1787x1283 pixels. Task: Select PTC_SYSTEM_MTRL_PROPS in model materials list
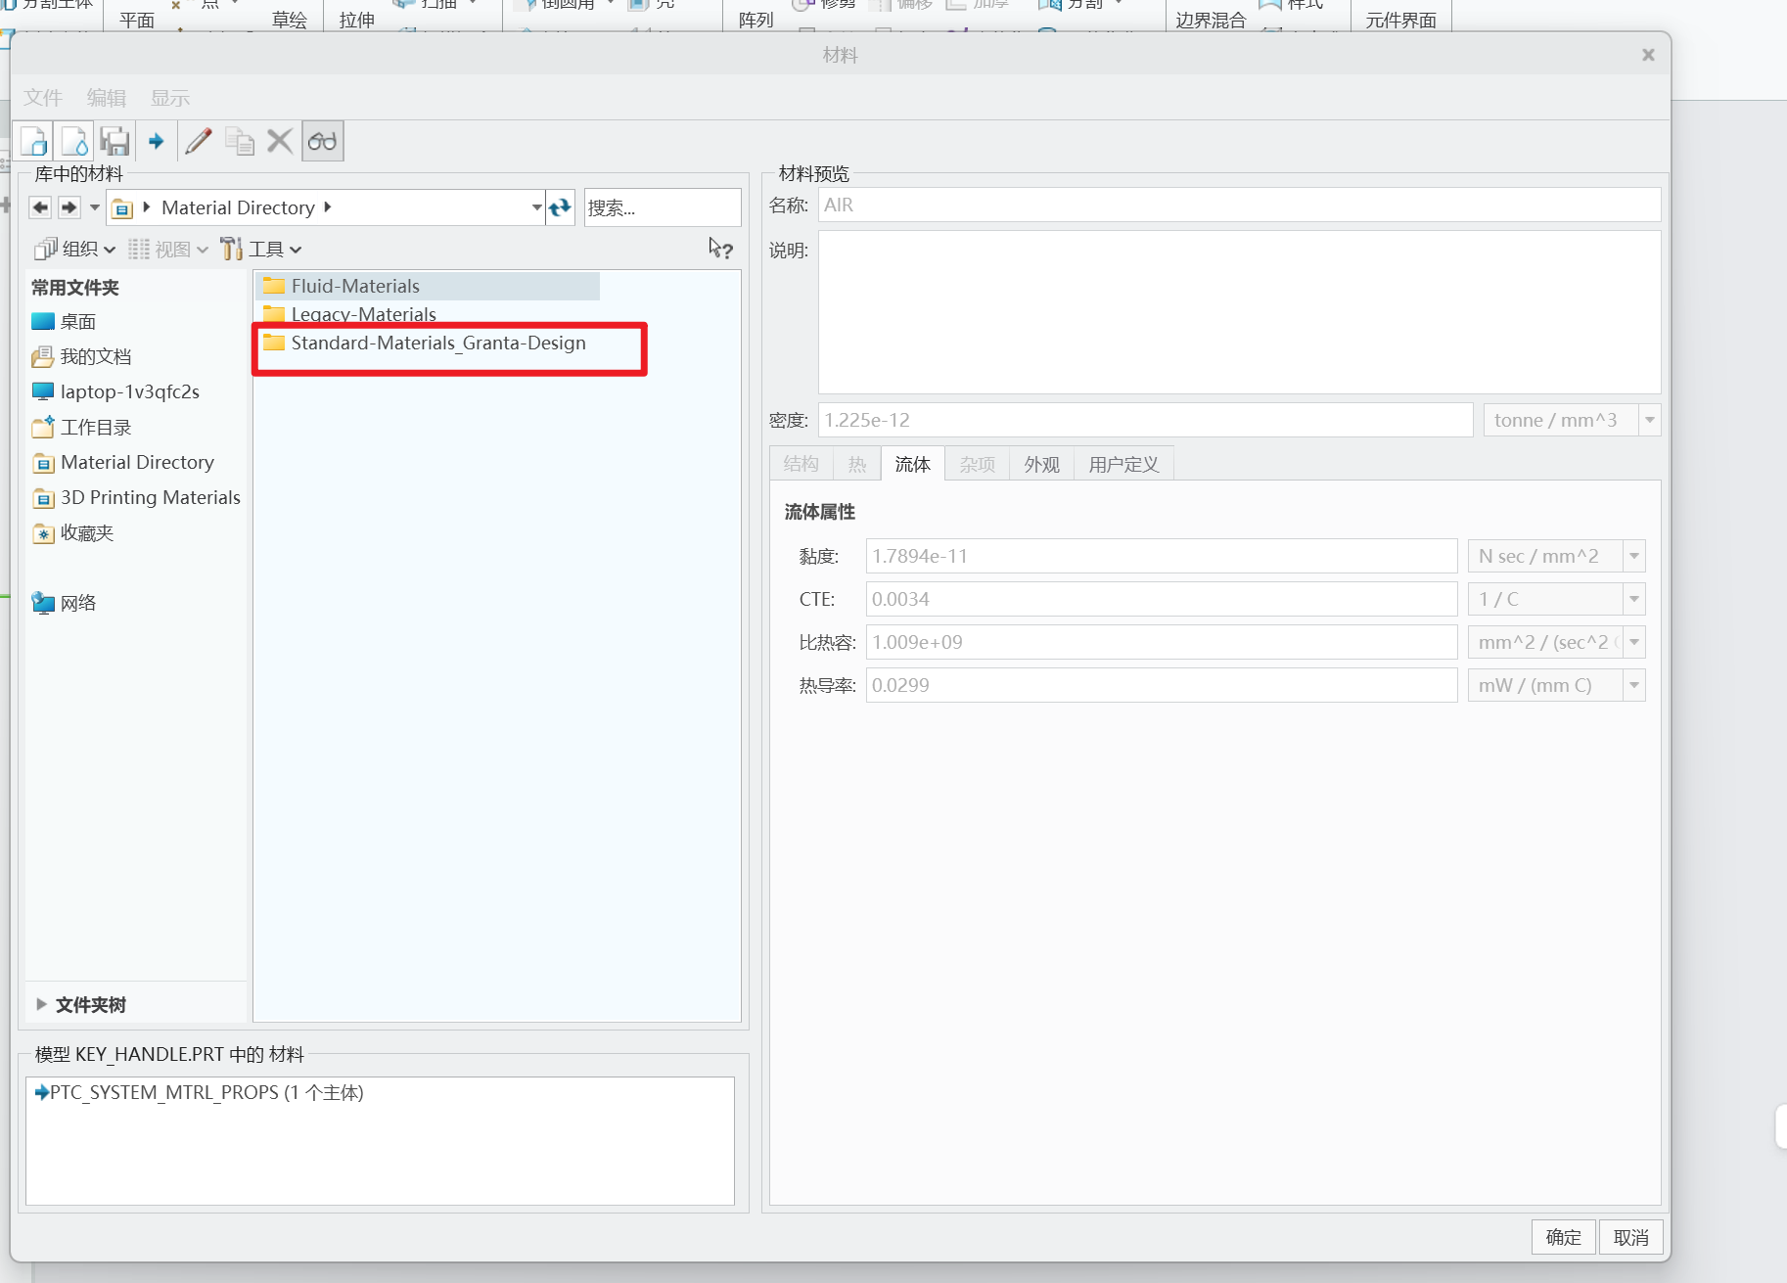click(200, 1092)
